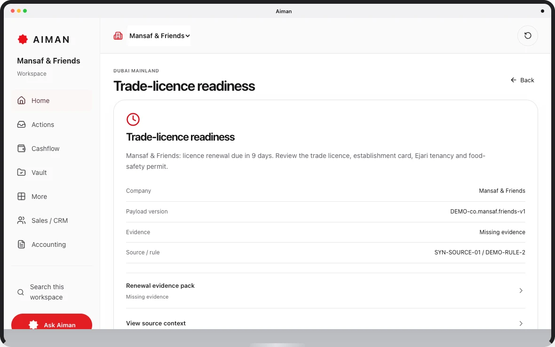Open Sales / CRM section
The height and width of the screenshot is (347, 555).
52,221
